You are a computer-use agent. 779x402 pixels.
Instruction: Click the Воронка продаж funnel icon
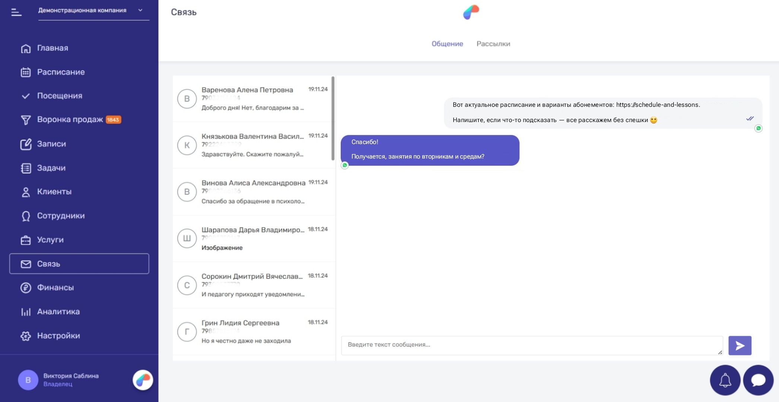26,120
